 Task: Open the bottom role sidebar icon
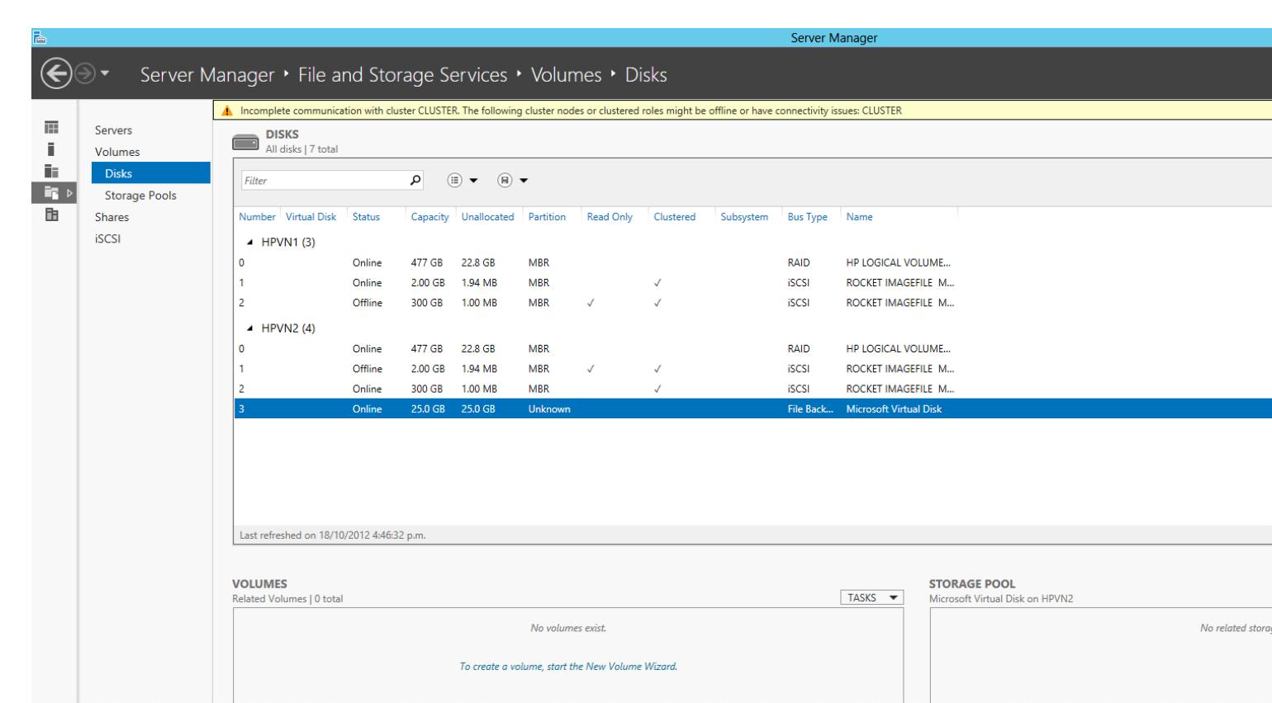[51, 213]
